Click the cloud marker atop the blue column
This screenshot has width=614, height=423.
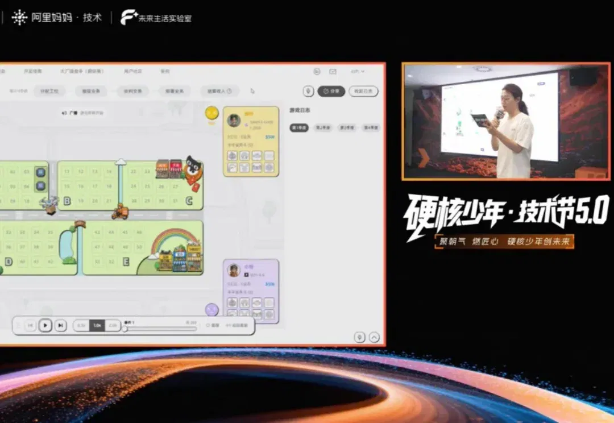(121, 161)
